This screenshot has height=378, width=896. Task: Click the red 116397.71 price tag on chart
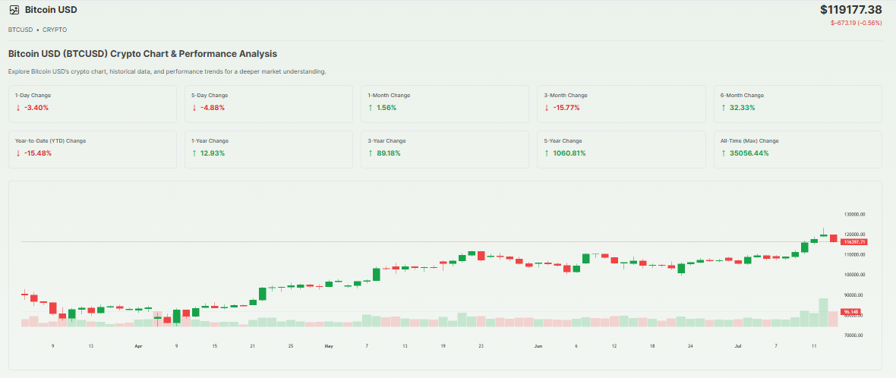(856, 242)
